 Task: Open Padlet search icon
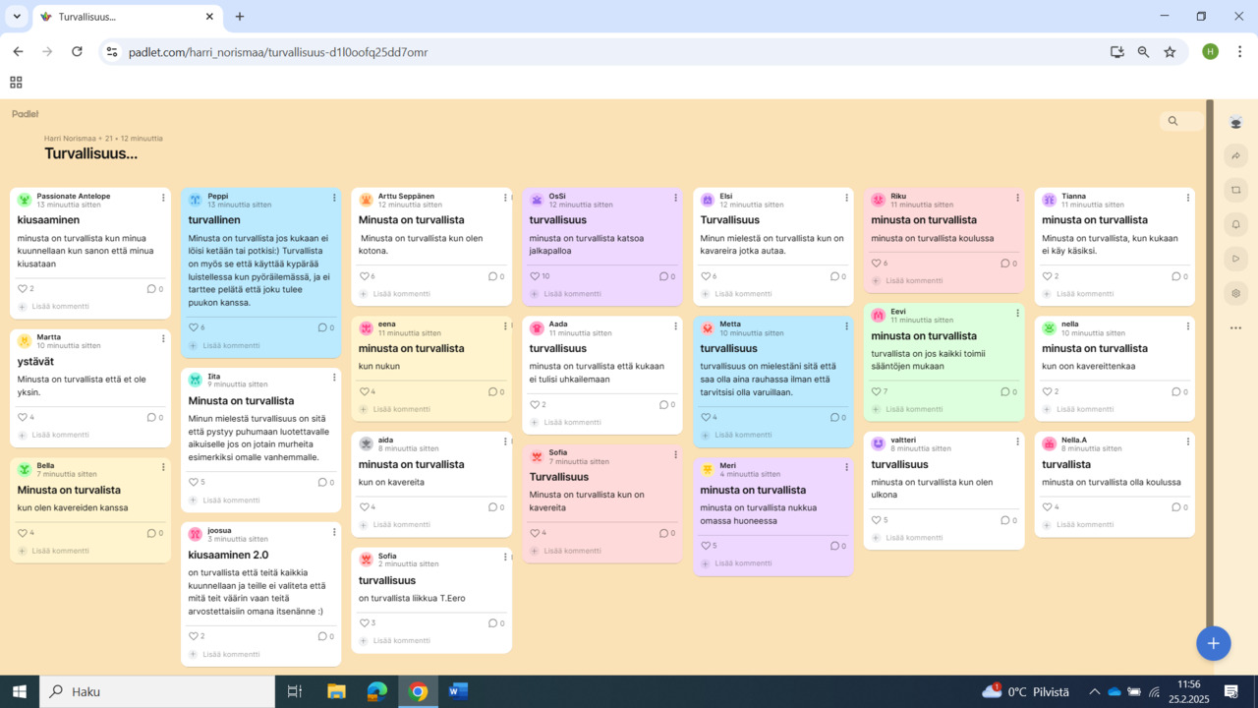1172,121
